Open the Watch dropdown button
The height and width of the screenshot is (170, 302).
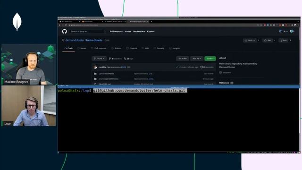pyautogui.click(x=250, y=40)
